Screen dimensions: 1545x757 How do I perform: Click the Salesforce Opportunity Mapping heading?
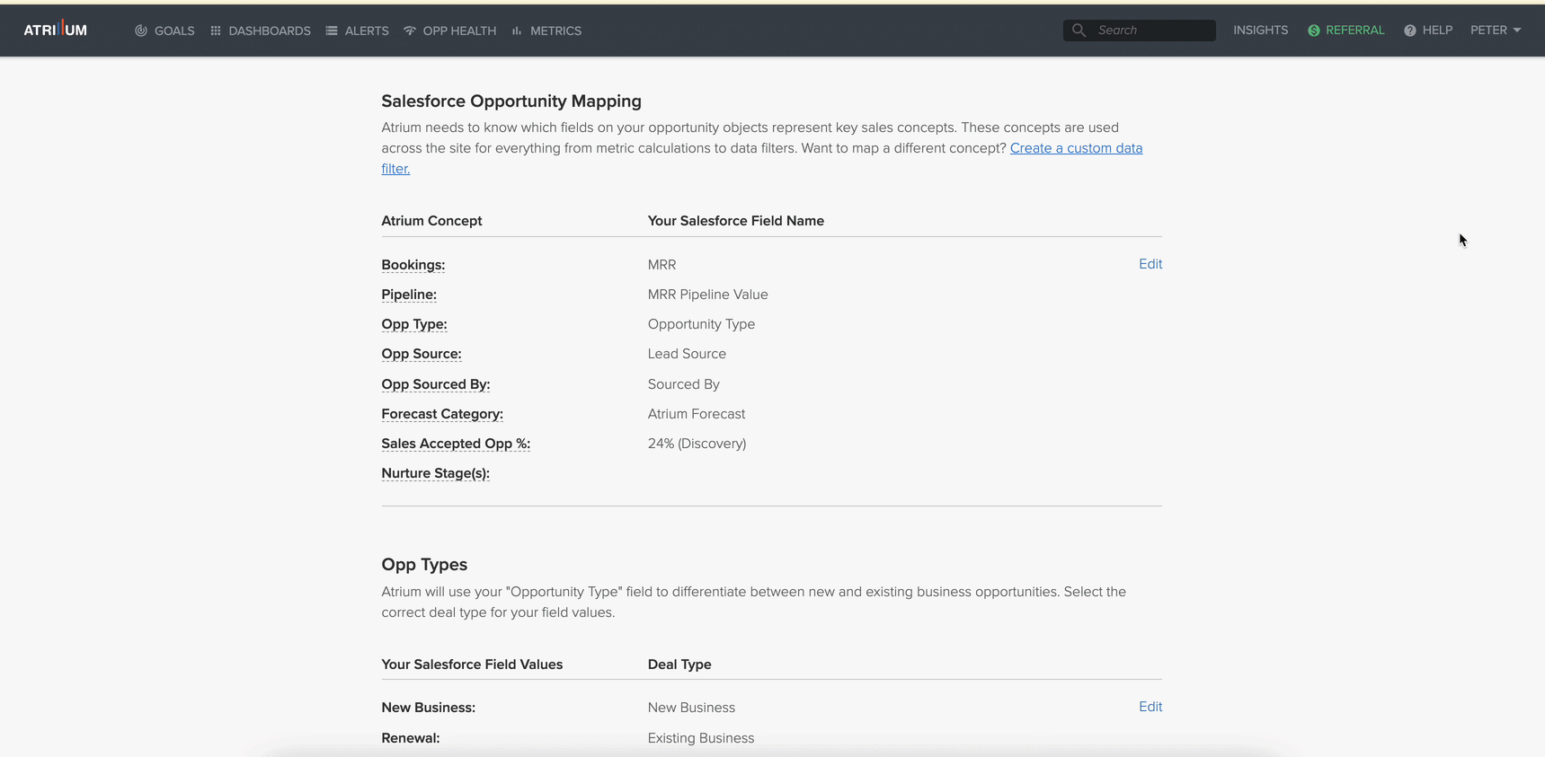tap(511, 101)
